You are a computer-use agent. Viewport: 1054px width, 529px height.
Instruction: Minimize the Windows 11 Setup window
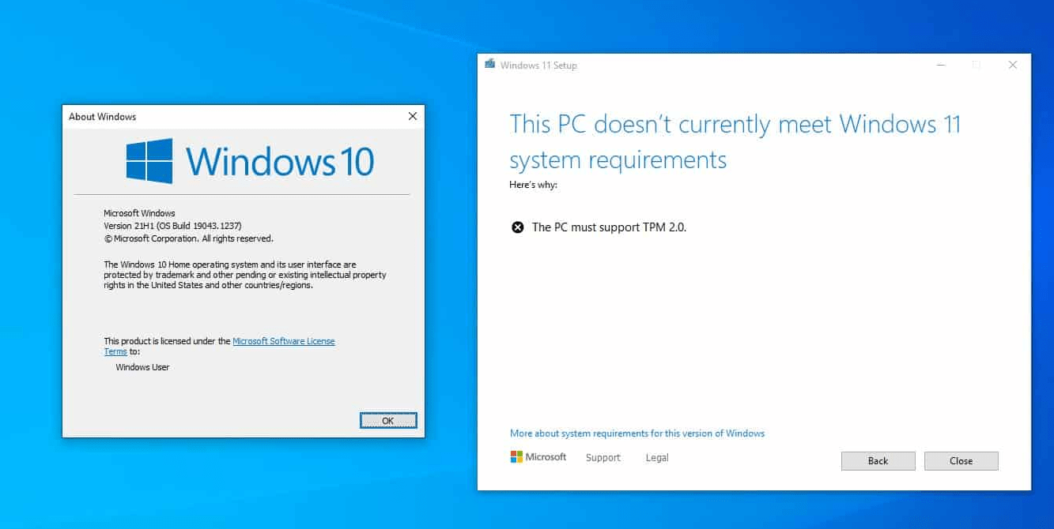click(x=940, y=65)
